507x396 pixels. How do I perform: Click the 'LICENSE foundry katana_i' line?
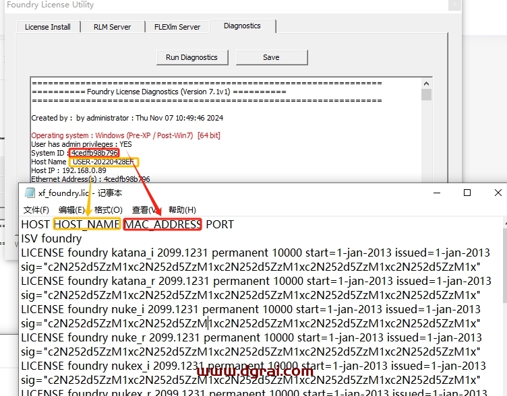point(256,253)
